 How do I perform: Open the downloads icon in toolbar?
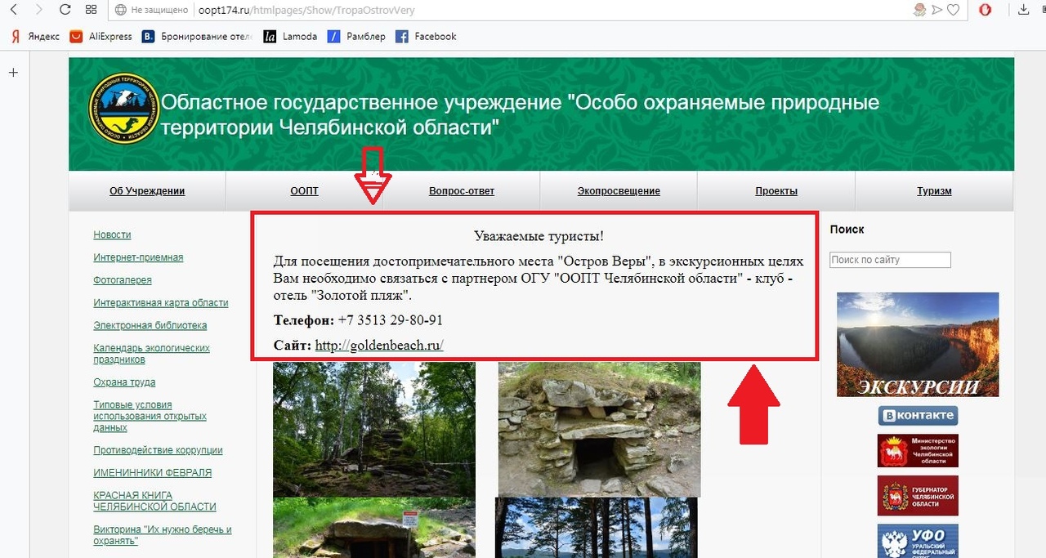tap(1023, 10)
